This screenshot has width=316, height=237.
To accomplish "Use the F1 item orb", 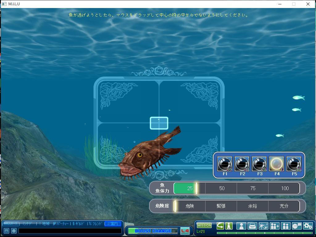I will point(225,164).
